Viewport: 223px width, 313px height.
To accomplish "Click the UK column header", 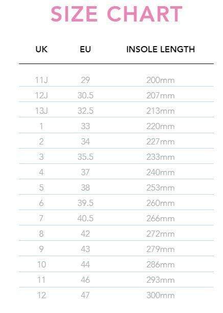I will pos(41,49).
